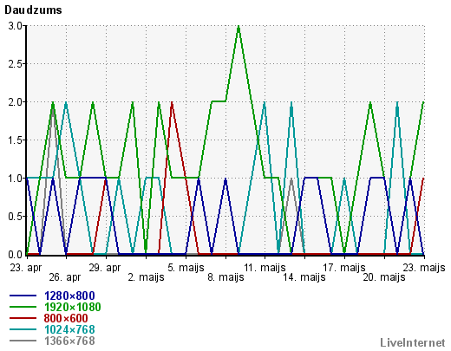Click the red 800×600 legend line swatch

click(23, 318)
